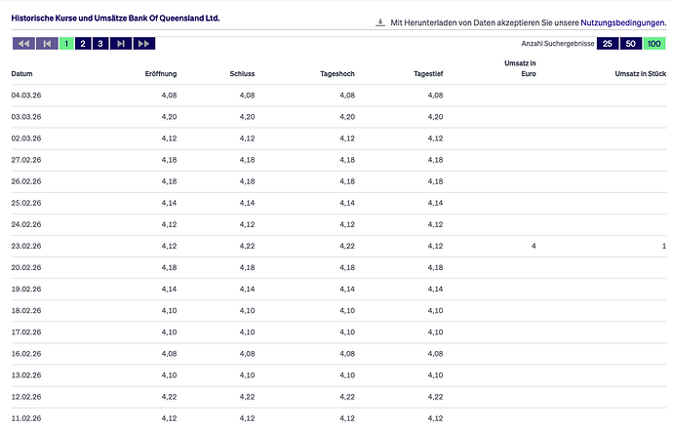Click the Umsatz in Stück column header
Screen dimensions: 673x428
point(641,74)
